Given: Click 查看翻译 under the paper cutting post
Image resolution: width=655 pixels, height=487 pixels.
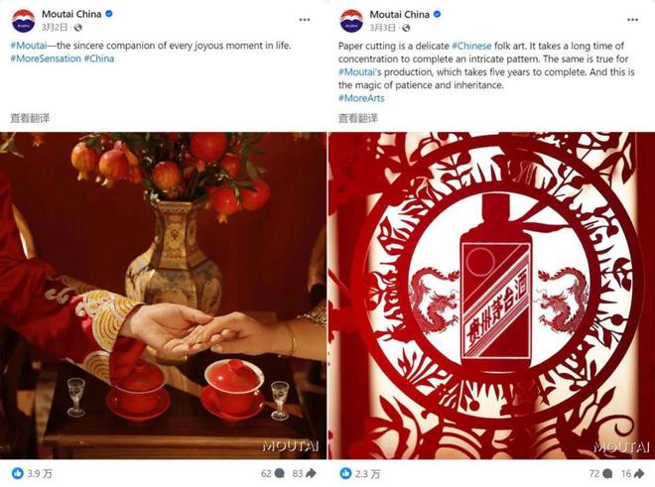Looking at the screenshot, I should 357,118.
